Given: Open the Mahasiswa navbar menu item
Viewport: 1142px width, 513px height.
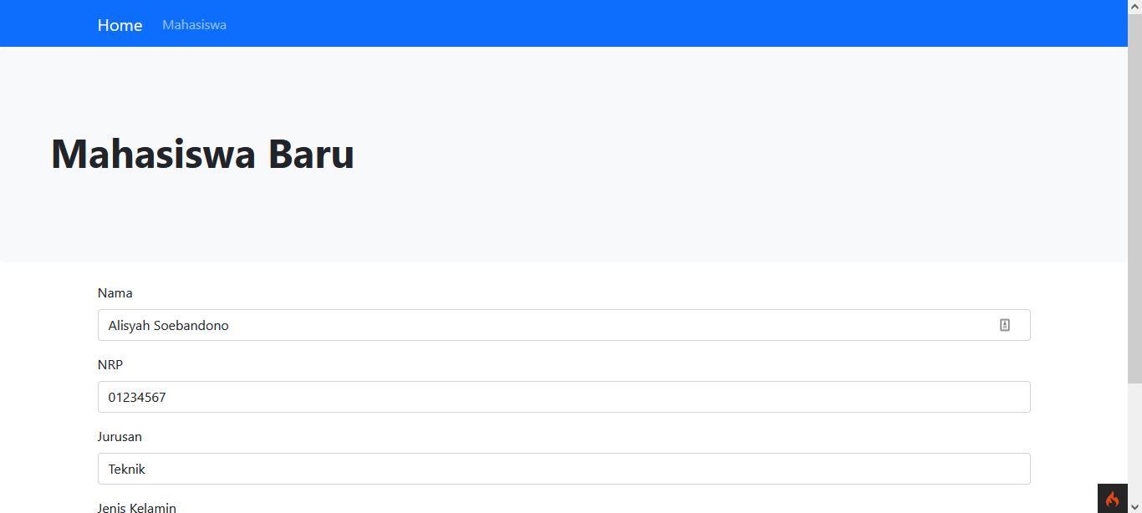Looking at the screenshot, I should [x=194, y=25].
